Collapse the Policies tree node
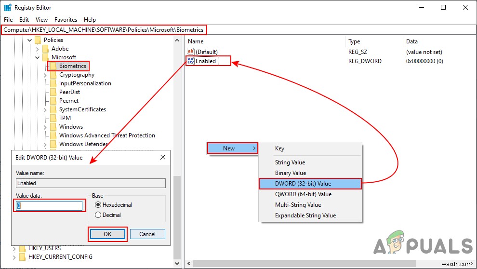 click(x=29, y=40)
